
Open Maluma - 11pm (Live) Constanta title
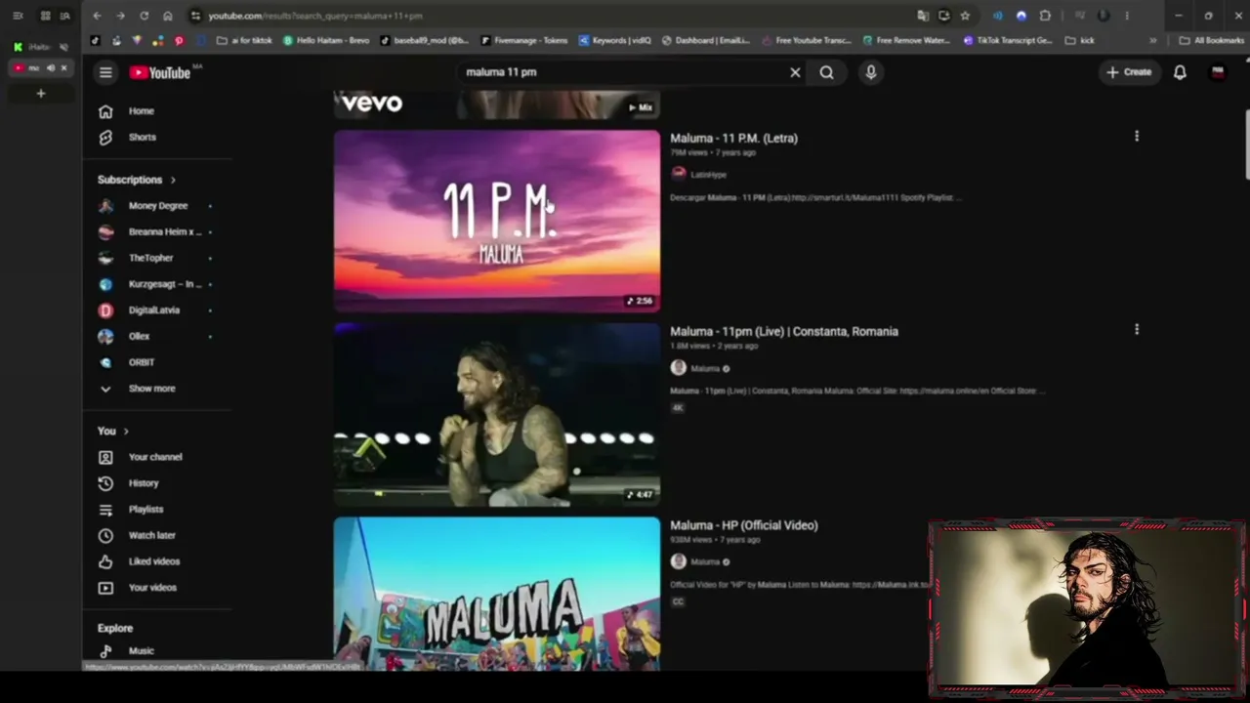coord(784,332)
